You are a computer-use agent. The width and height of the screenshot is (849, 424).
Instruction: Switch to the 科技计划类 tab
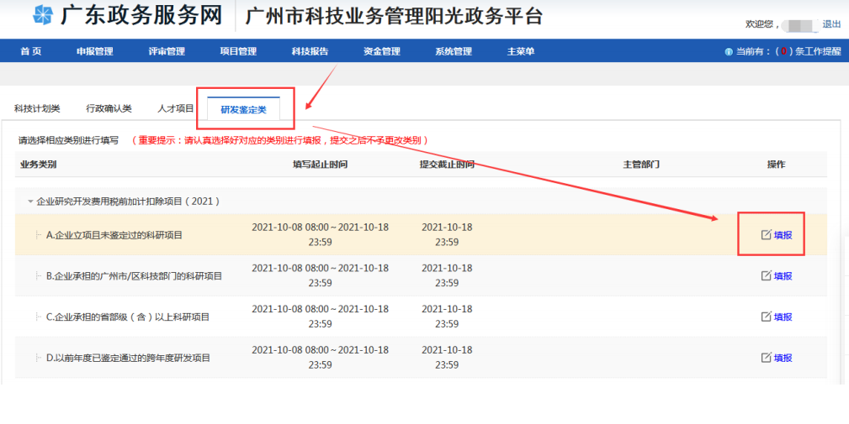click(x=37, y=108)
